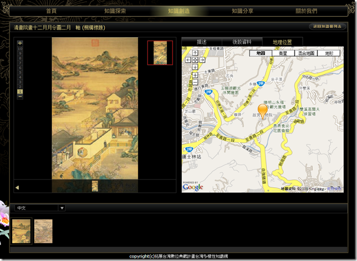Click the zoom in plus on image viewer

pos(20,43)
